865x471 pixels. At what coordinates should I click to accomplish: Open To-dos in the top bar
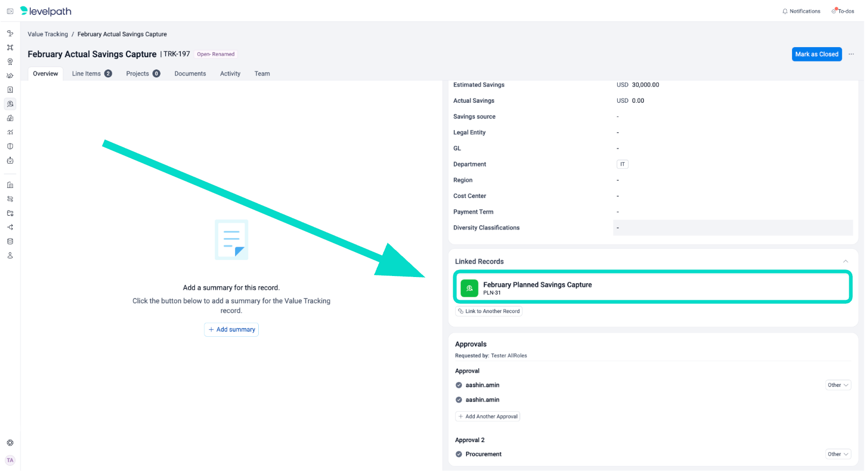[843, 11]
